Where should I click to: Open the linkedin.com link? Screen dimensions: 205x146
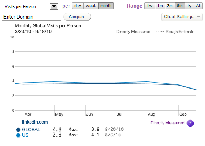coord(35,122)
